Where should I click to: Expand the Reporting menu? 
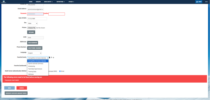click(61, 2)
